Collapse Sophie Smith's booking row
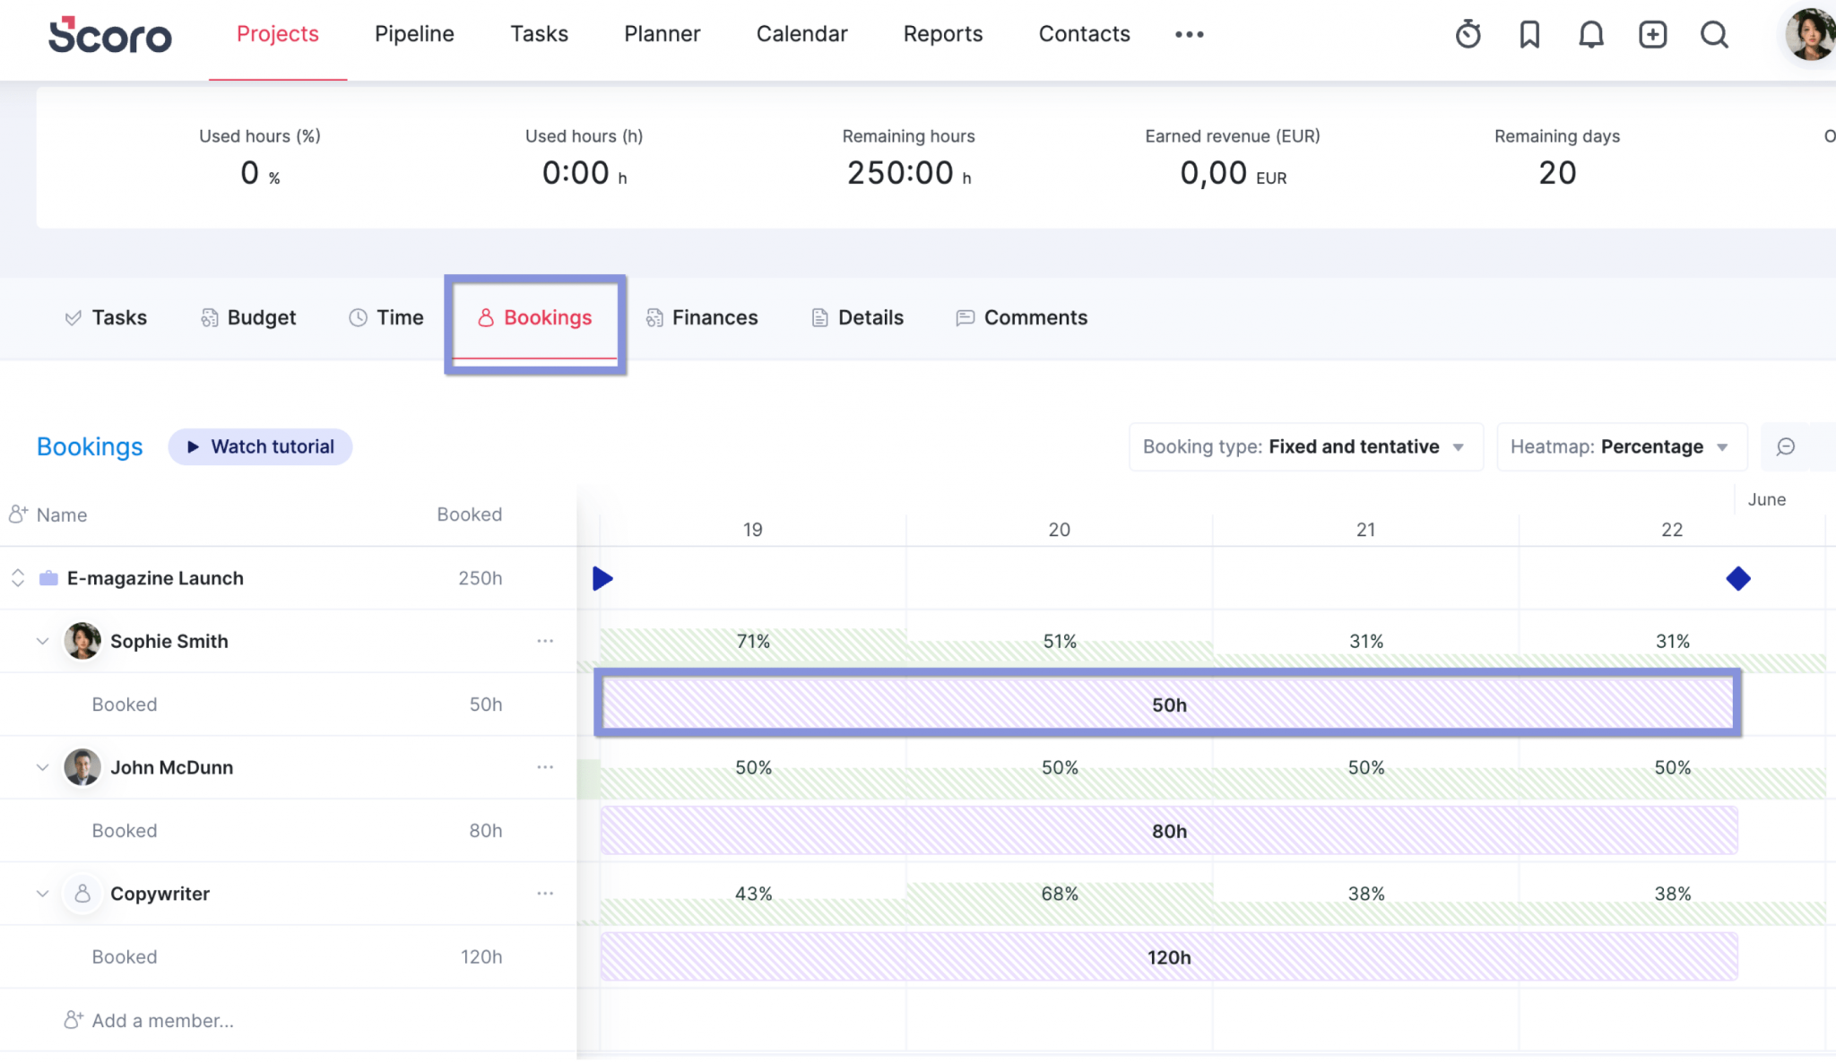1836x1063 pixels. tap(41, 641)
